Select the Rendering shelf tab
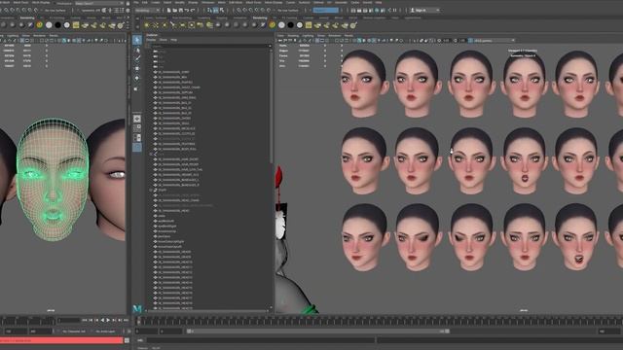The image size is (623, 350). pos(260,17)
